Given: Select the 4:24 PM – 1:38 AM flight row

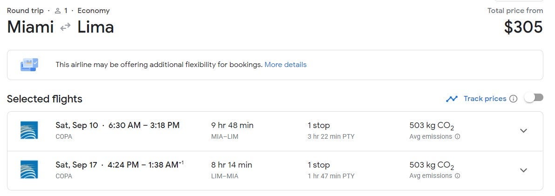Looking at the screenshot, I should click(142, 165).
